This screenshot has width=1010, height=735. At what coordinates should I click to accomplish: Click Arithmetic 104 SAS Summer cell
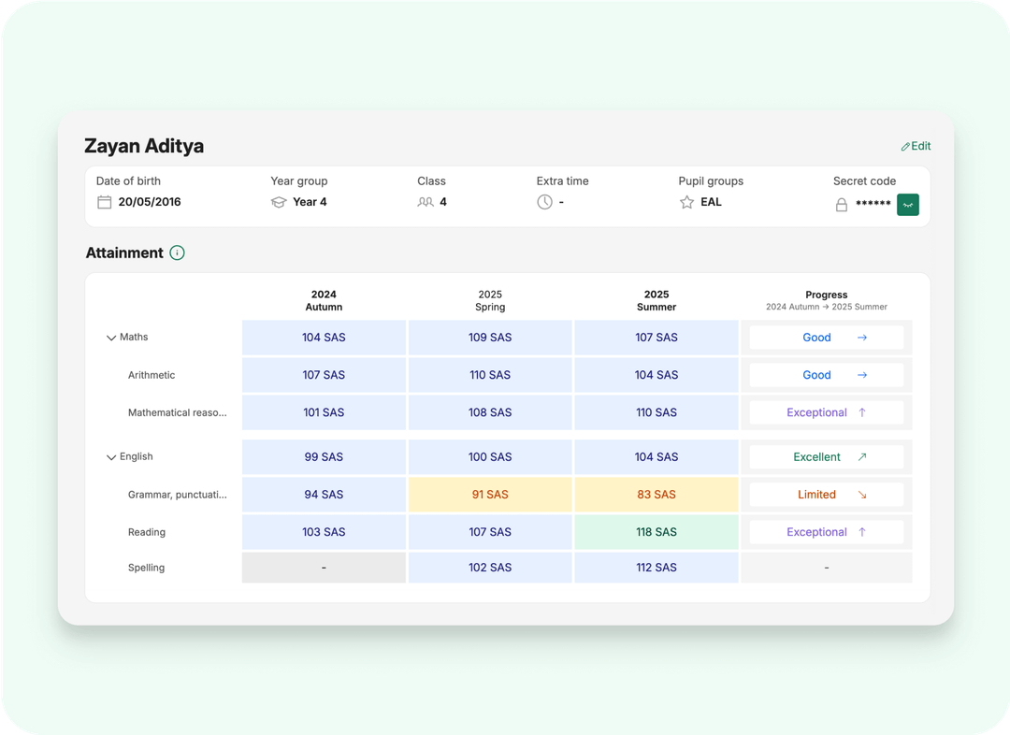pos(656,375)
